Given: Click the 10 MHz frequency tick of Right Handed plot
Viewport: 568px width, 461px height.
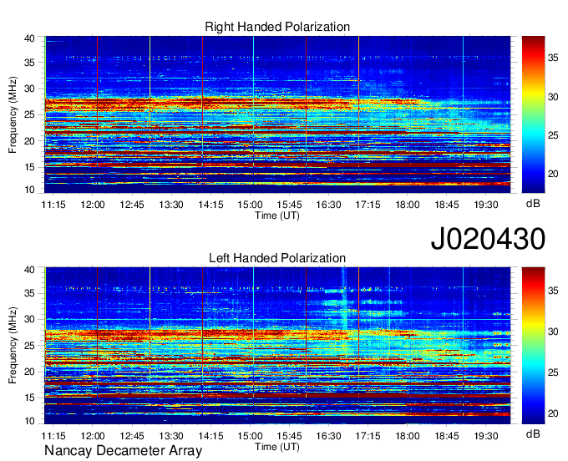Looking at the screenshot, I should (29, 190).
